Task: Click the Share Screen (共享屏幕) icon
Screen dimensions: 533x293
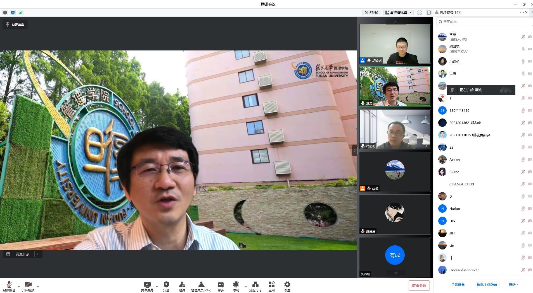Action: pos(147,285)
